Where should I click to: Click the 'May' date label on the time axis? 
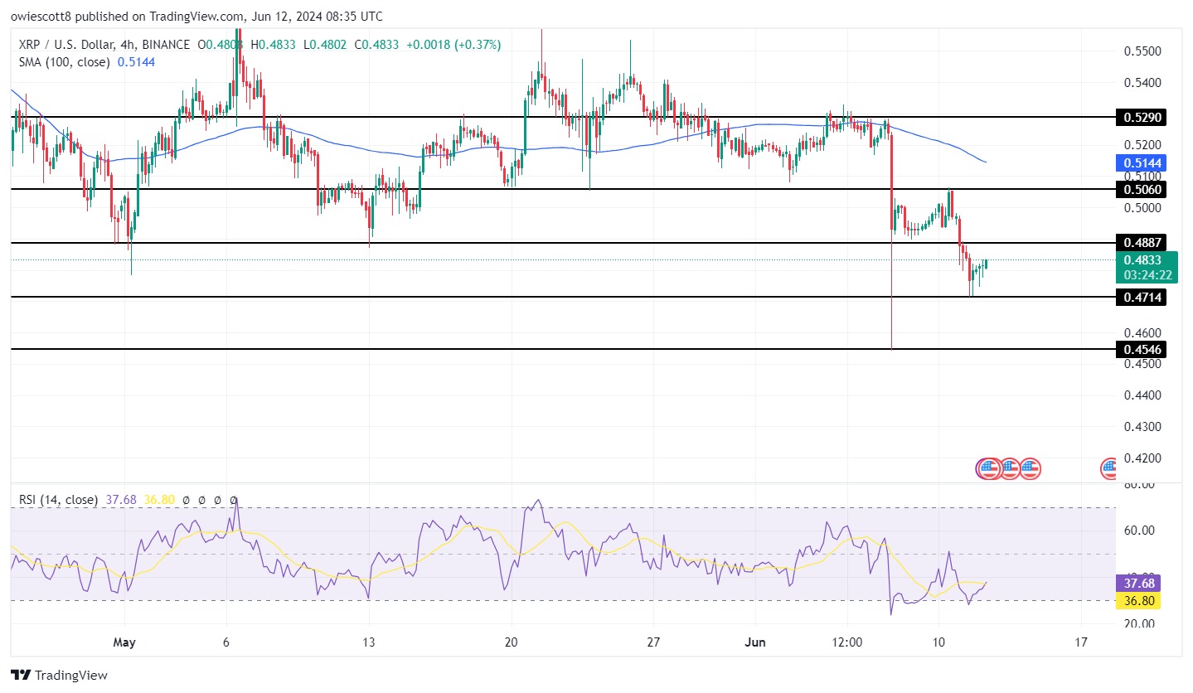(x=124, y=642)
